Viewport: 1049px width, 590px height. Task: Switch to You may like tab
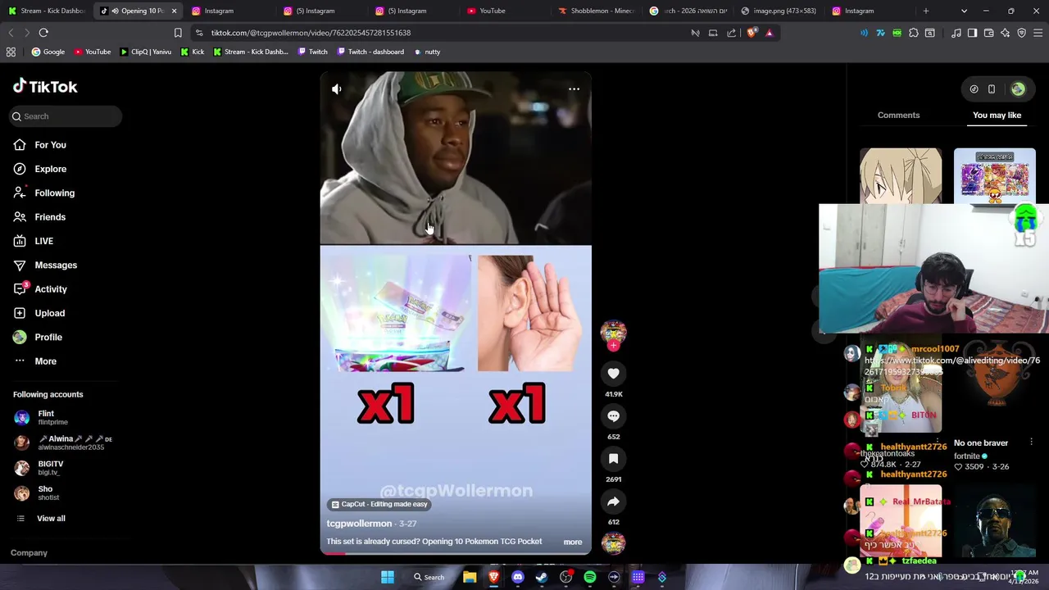tap(997, 116)
